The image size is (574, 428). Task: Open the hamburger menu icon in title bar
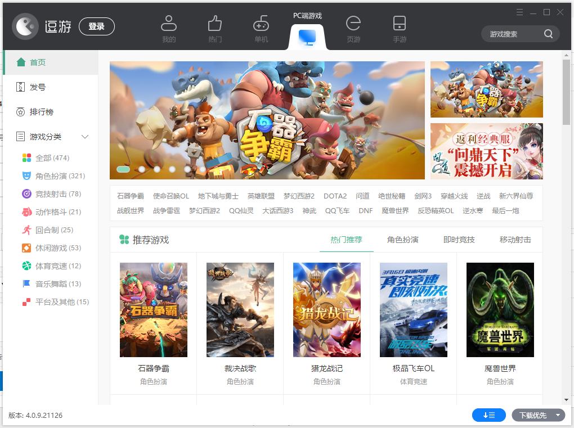coord(519,12)
